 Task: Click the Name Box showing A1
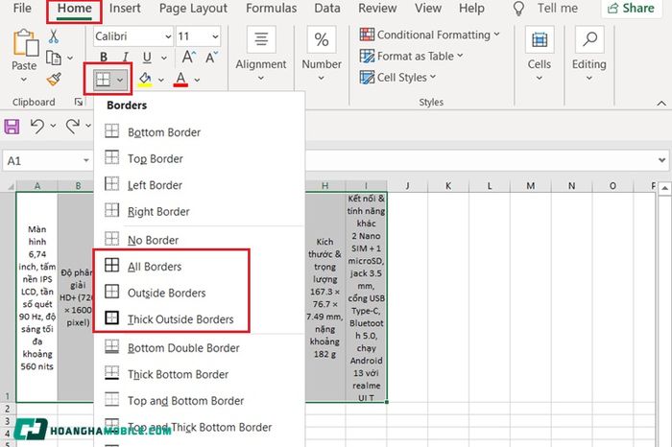tap(43, 161)
